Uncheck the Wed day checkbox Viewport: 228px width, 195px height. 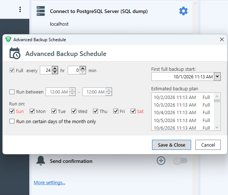click(74, 111)
